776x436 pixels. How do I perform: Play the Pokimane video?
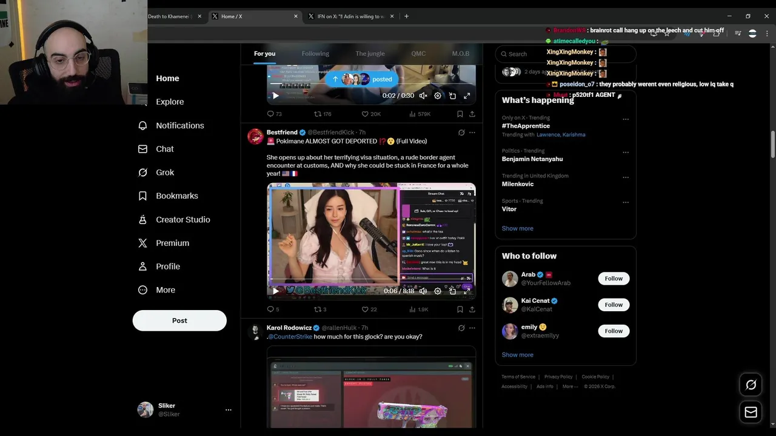tap(275, 291)
